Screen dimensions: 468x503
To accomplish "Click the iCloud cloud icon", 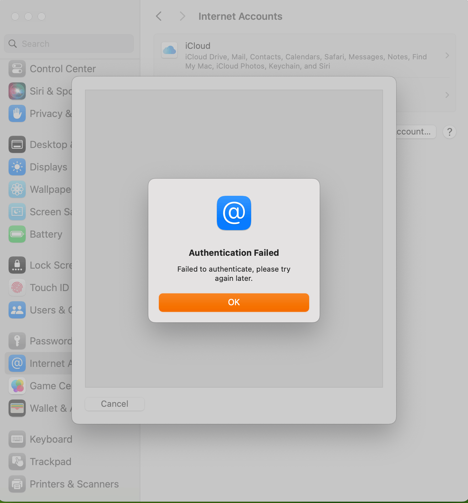I will click(169, 50).
